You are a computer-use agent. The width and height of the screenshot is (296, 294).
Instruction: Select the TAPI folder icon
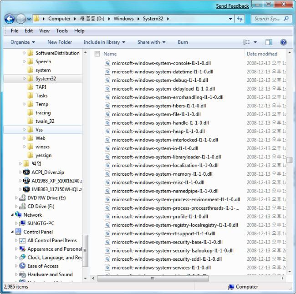pyautogui.click(x=30, y=87)
